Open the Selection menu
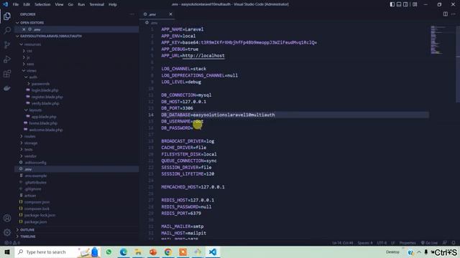Viewport: 460px width, 258px height. tap(42, 4)
